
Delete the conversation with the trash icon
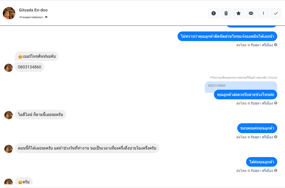(x=226, y=13)
